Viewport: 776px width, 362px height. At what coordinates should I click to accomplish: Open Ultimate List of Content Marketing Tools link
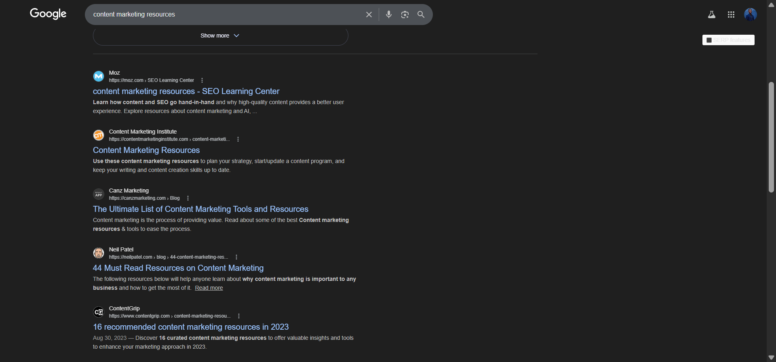tap(200, 209)
